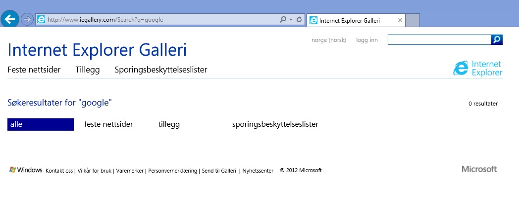Viewport: 519px width, 215px height.
Task: Click the Internet Explorer Galleri site title
Action: (97, 50)
